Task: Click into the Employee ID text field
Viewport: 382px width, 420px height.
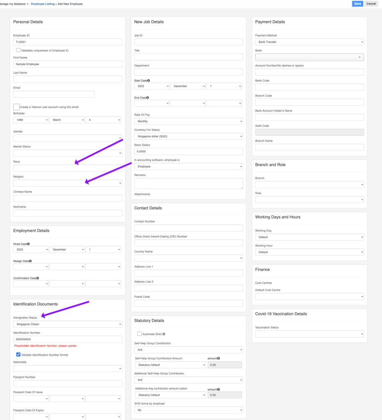Action: 68,42
